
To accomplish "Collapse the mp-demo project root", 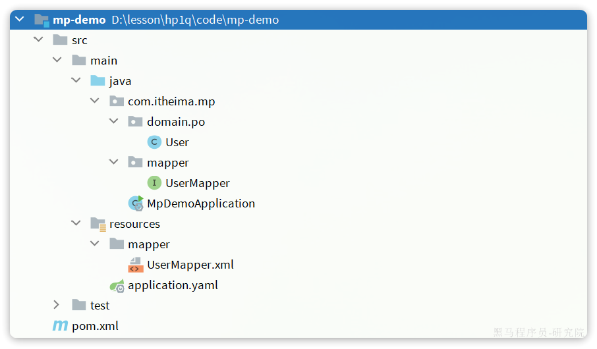I will click(19, 20).
